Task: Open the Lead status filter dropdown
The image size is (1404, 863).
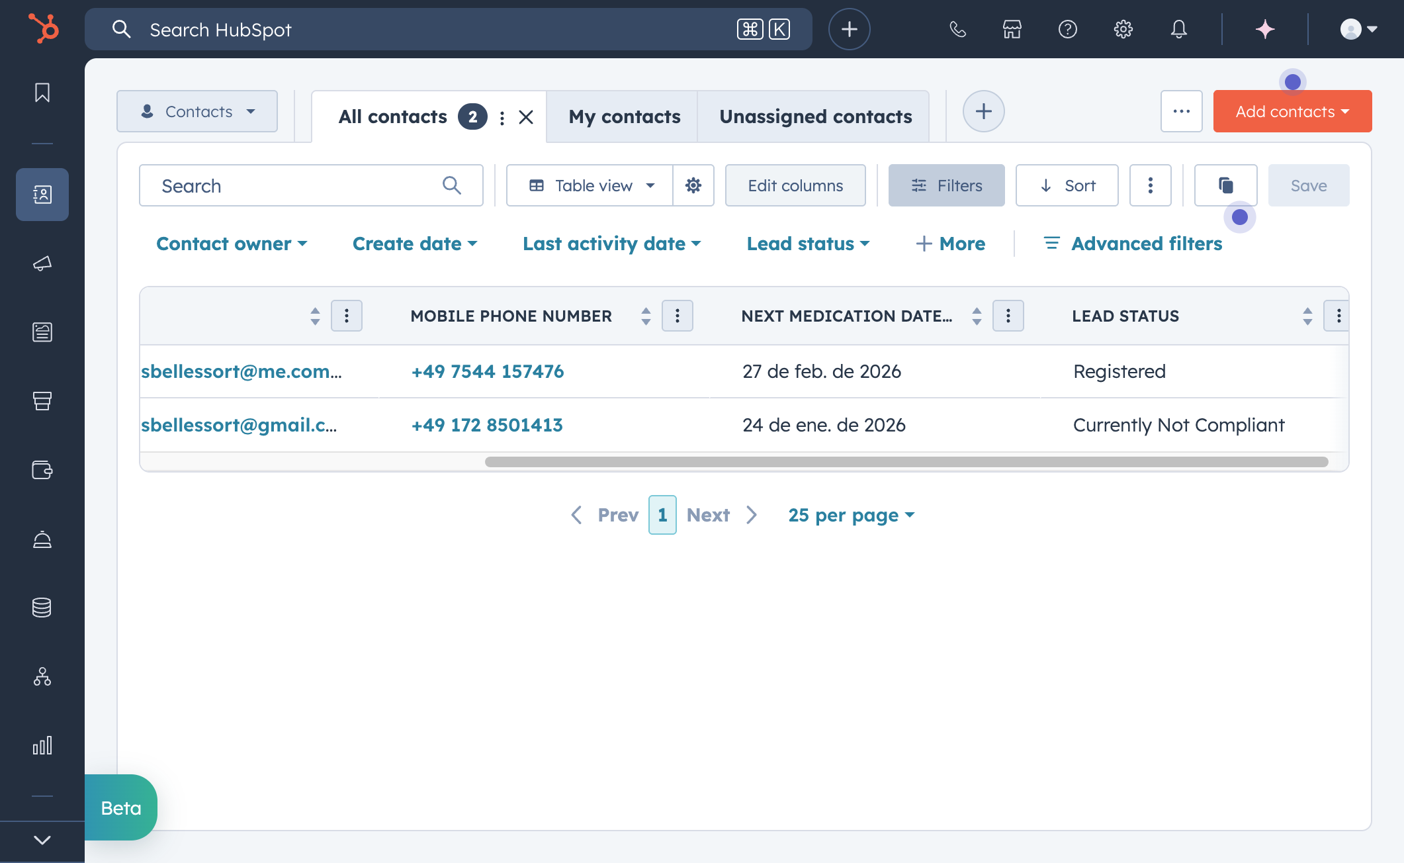Action: click(809, 244)
